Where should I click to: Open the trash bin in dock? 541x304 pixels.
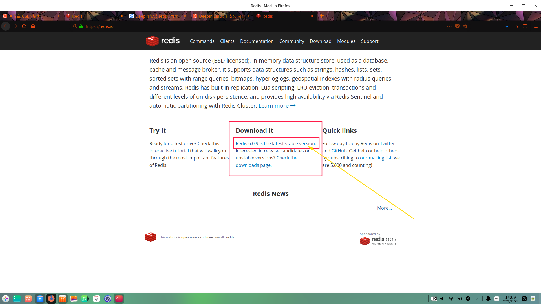(x=533, y=299)
